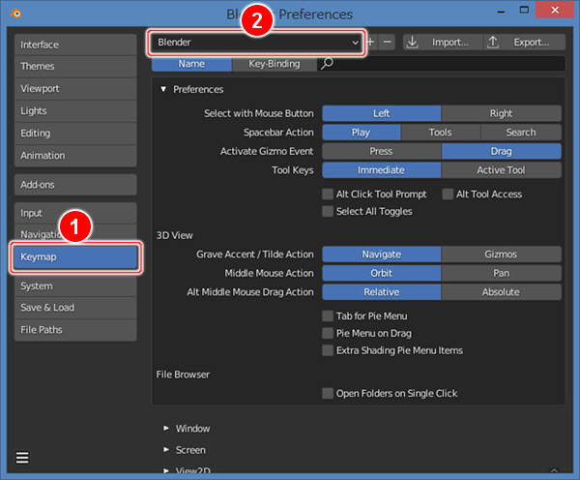Check Open Folders on Single Click
This screenshot has height=480, width=580.
329,394
